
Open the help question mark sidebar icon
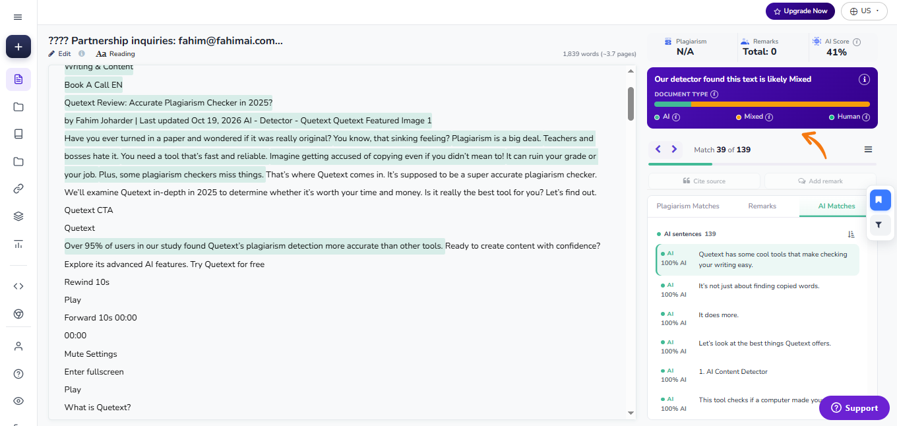click(18, 374)
